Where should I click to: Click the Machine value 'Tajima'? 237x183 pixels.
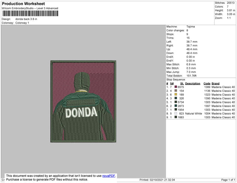pyautogui.click(x=191, y=26)
